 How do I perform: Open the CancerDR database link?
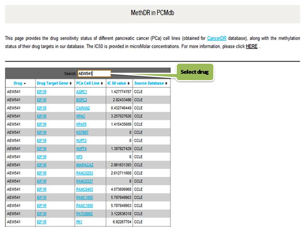(217, 38)
